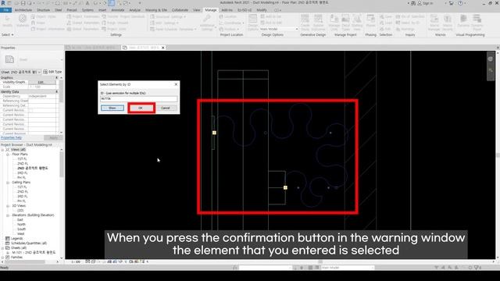Switch to the Structure ribbon tab
Image resolution: width=500 pixels, height=281 pixels.
click(44, 10)
